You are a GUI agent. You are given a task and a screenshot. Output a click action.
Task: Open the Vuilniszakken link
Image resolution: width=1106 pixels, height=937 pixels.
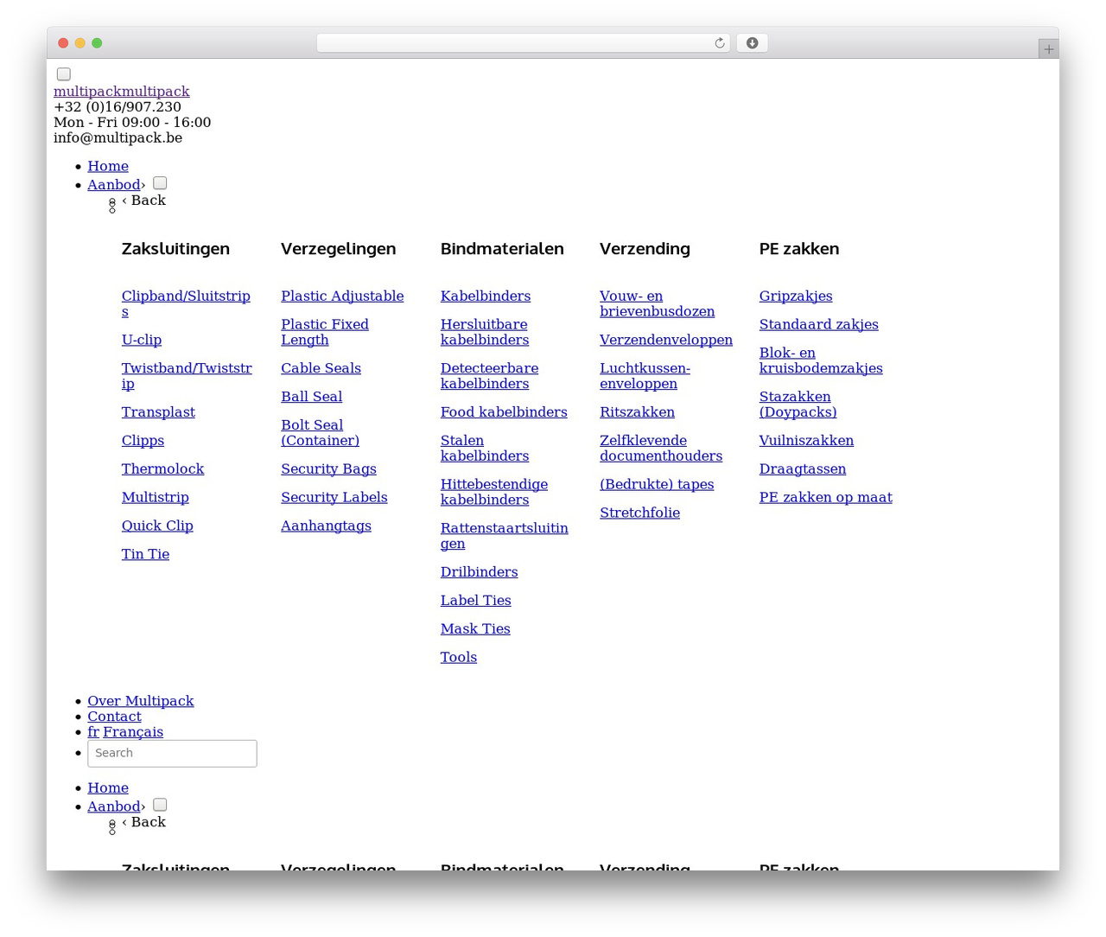[x=806, y=441]
